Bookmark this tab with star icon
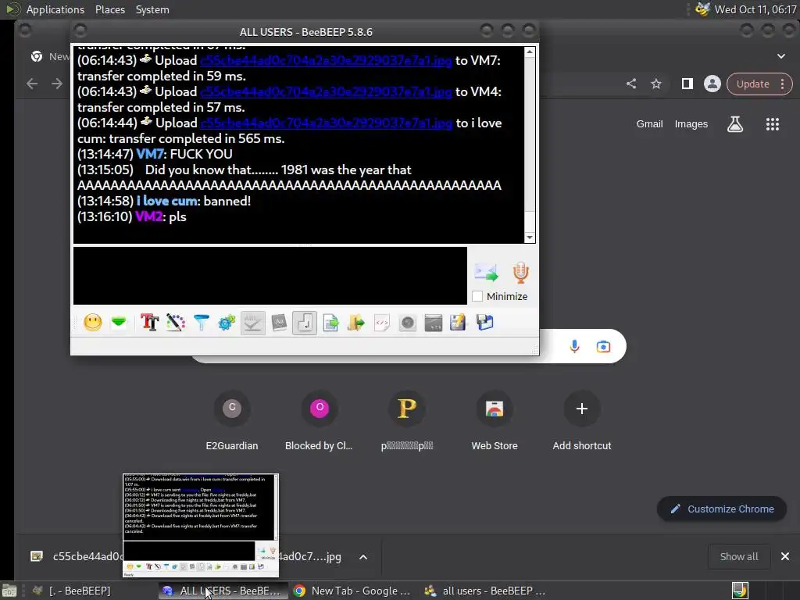800x600 pixels. [x=656, y=84]
